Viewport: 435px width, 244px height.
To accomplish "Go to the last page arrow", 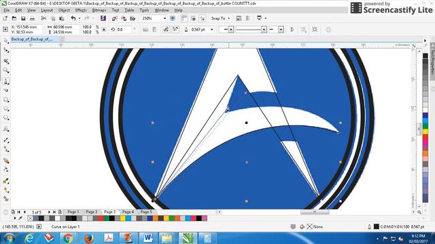I will pyautogui.click(x=54, y=212).
